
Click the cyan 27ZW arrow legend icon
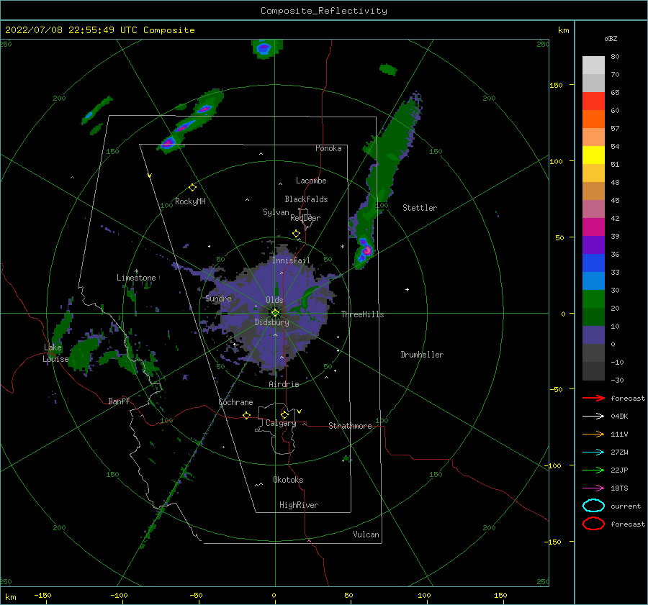(593, 452)
